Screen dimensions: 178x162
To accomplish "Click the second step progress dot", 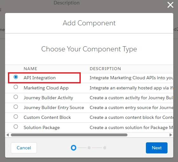I will (x=89, y=148).
